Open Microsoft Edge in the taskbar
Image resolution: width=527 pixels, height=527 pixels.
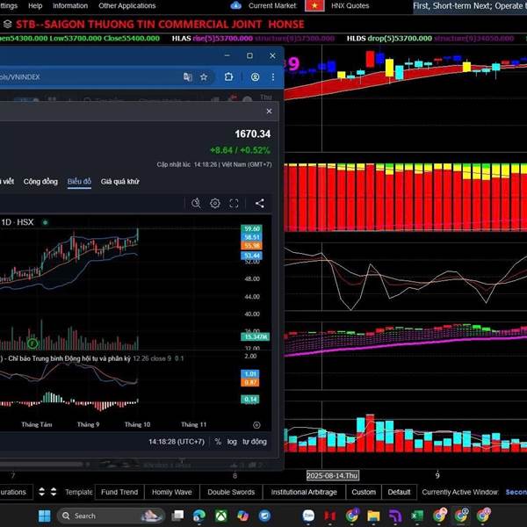click(x=199, y=516)
